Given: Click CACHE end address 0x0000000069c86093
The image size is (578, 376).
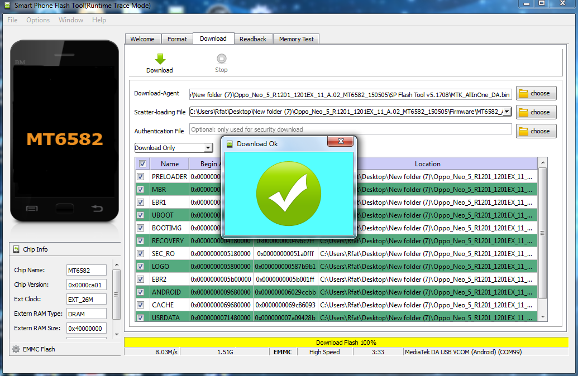Looking at the screenshot, I should click(x=285, y=305).
